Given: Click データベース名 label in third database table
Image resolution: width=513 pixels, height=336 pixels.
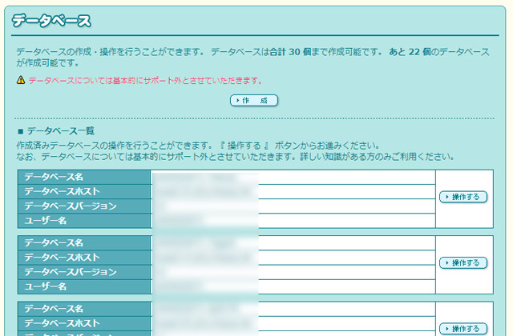Looking at the screenshot, I should [54, 308].
